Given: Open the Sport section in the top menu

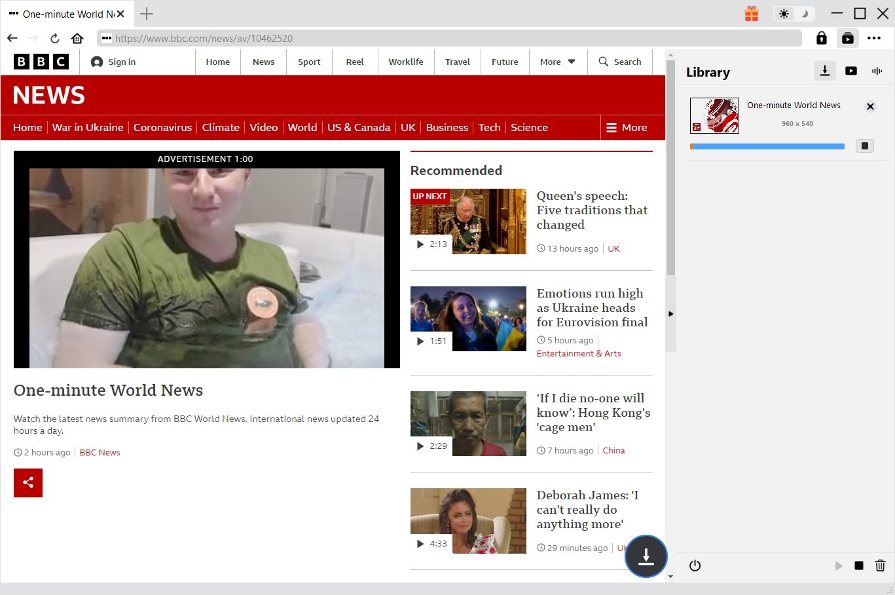Looking at the screenshot, I should 308,62.
